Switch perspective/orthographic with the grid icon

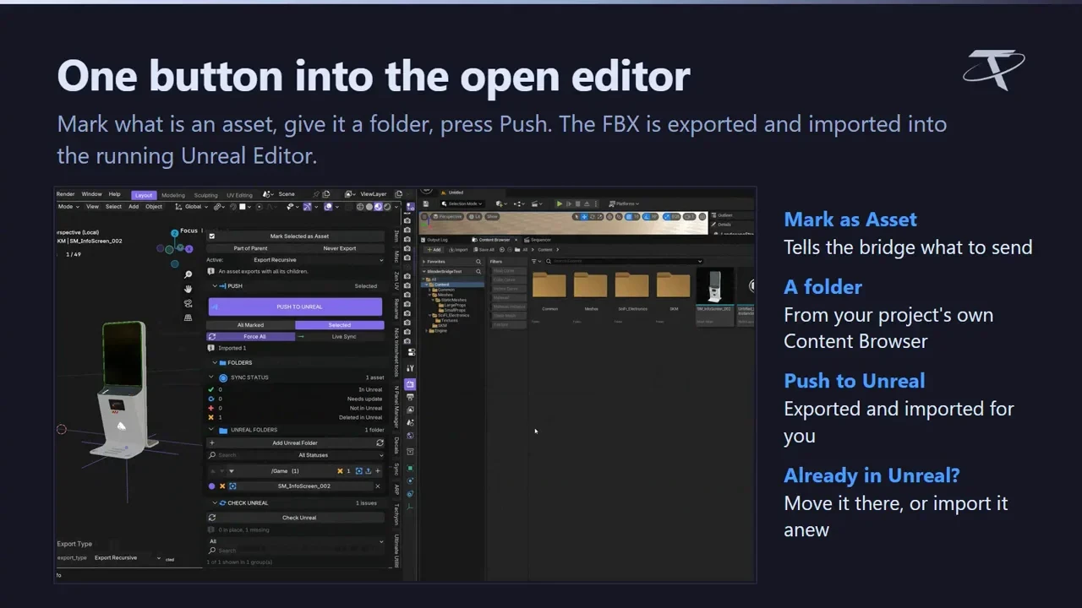click(188, 318)
